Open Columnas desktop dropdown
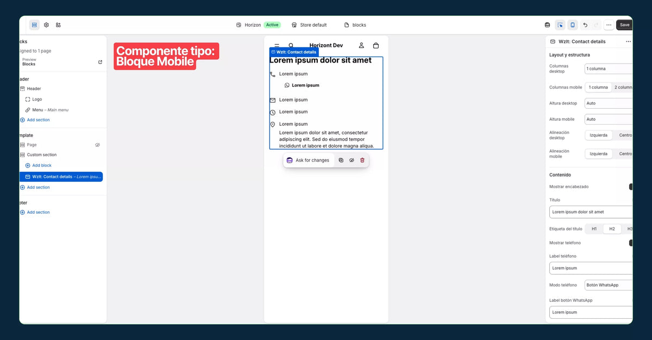 click(609, 69)
